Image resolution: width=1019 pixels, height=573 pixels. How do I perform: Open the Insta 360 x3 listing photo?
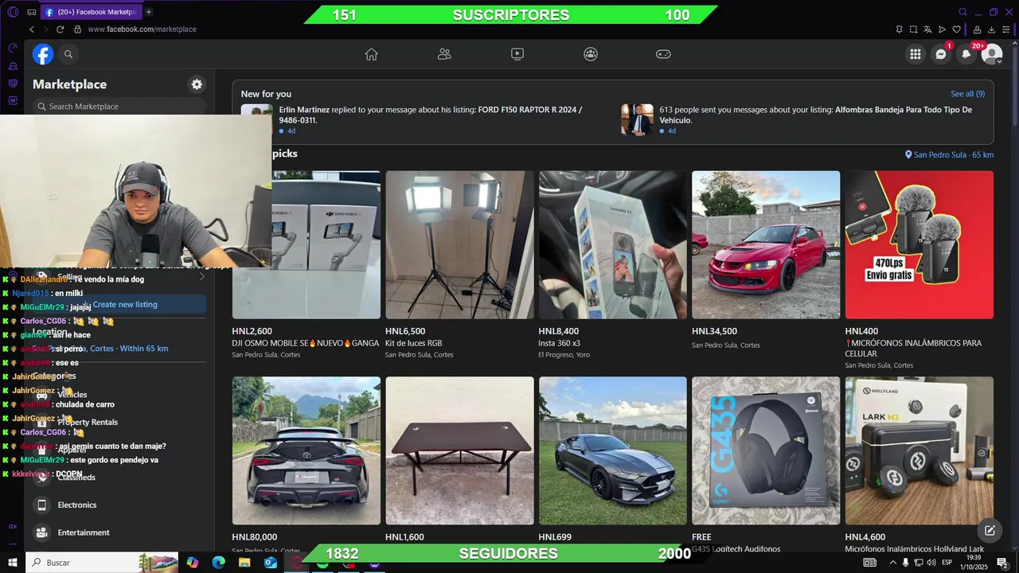[612, 244]
